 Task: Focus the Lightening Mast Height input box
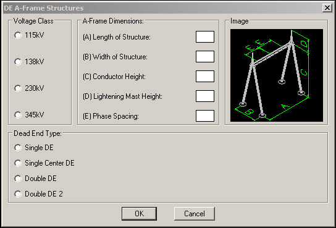[x=205, y=96]
